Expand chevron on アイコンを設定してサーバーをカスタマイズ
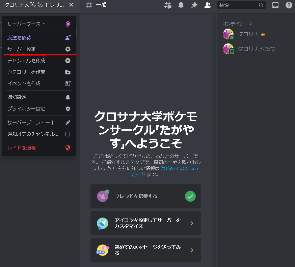 192,223
